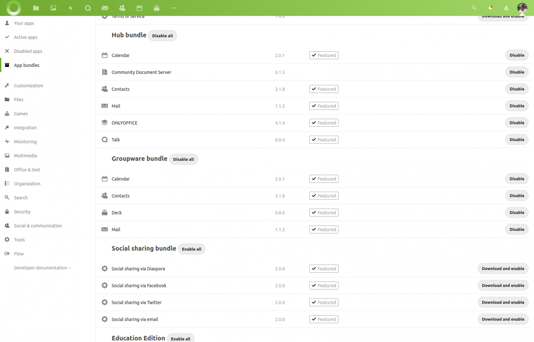Open the Deck app icon in the header

point(157,8)
